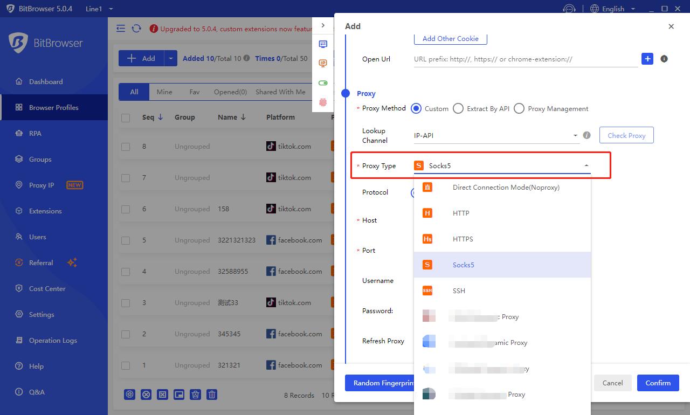The image size is (690, 415).
Task: Click the Check Proxy button
Action: coord(626,135)
